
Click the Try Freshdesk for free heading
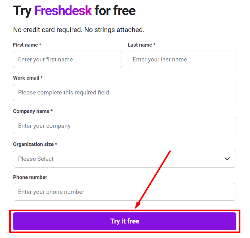(x=74, y=10)
